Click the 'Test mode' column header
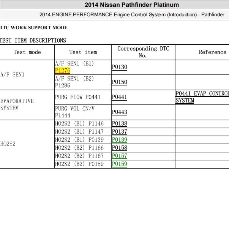229x229 pixels. (27, 52)
